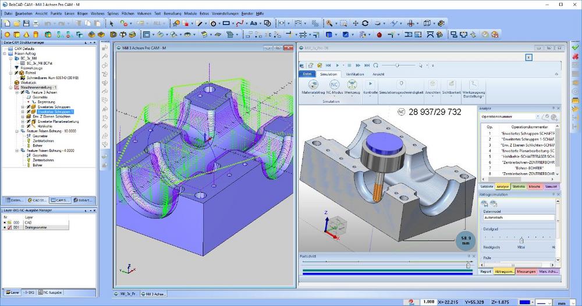The image size is (582, 306).
Task: Click Werkzeug in the simulation ribbon
Action: tap(352, 87)
